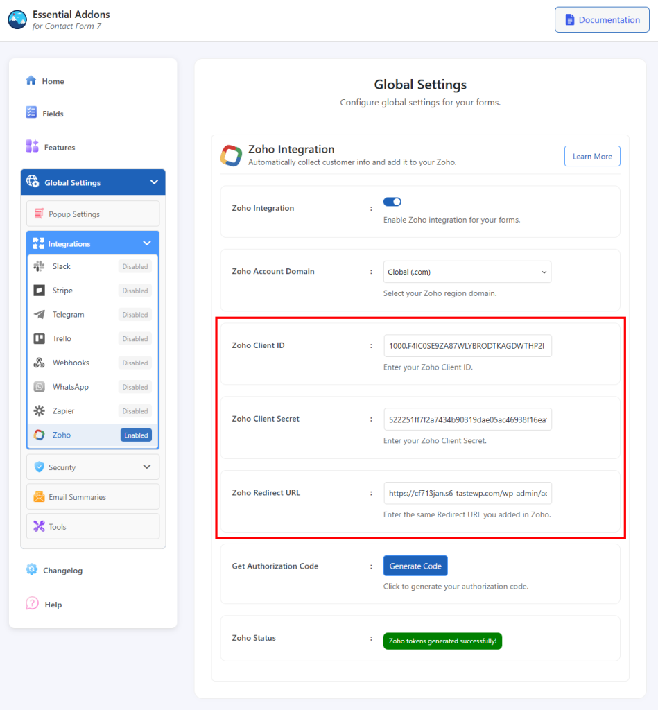Screen dimensions: 658x710
Task: Click the WhatsApp Disabled status badge
Action: (x=135, y=387)
